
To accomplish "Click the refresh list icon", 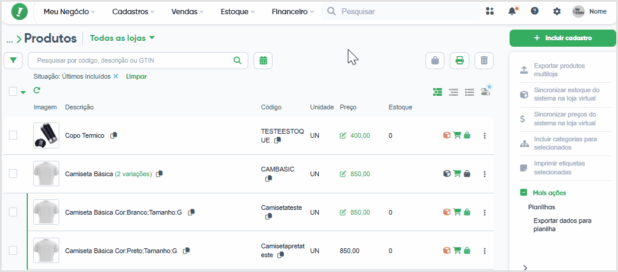I will [x=37, y=90].
